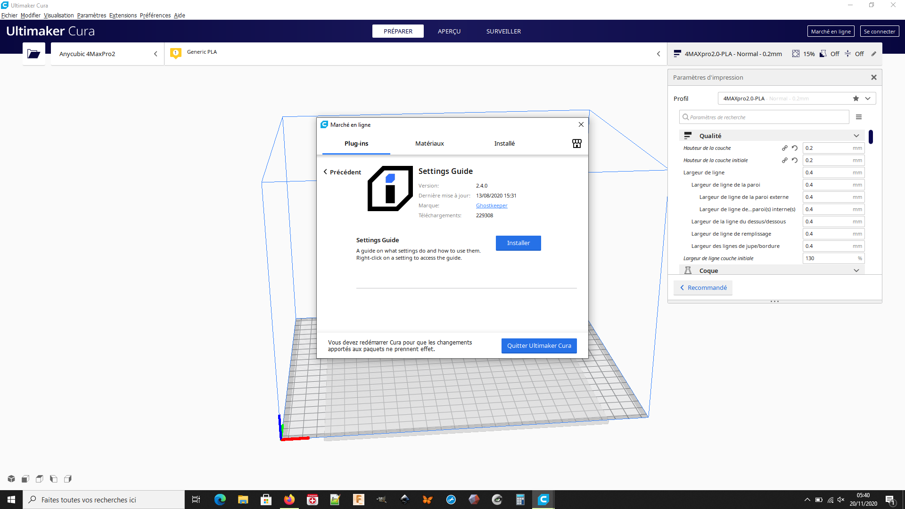Open the 4MAXpro2.0-PLA print settings summary
The image size is (905, 509).
775,54
